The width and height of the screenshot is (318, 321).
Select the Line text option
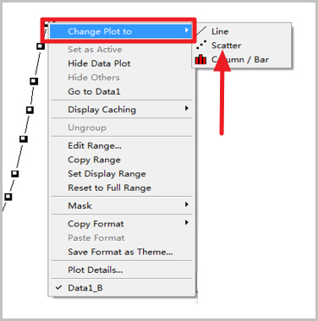(220, 31)
